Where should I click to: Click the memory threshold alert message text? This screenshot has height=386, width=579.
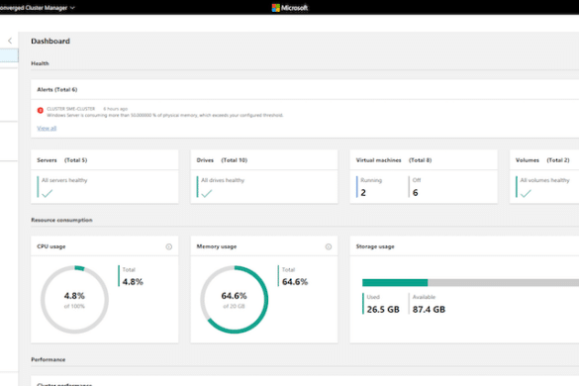[x=165, y=115]
